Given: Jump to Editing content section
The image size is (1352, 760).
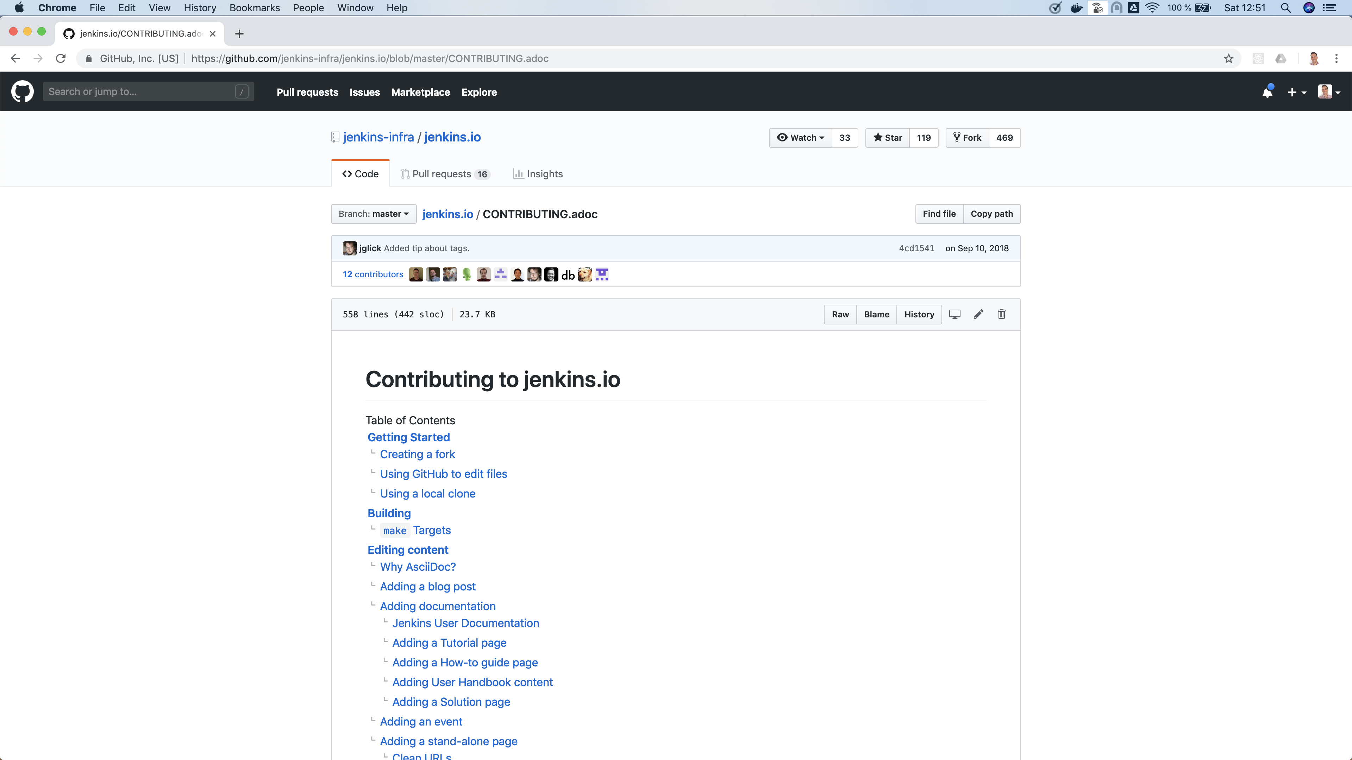Looking at the screenshot, I should click(x=408, y=550).
